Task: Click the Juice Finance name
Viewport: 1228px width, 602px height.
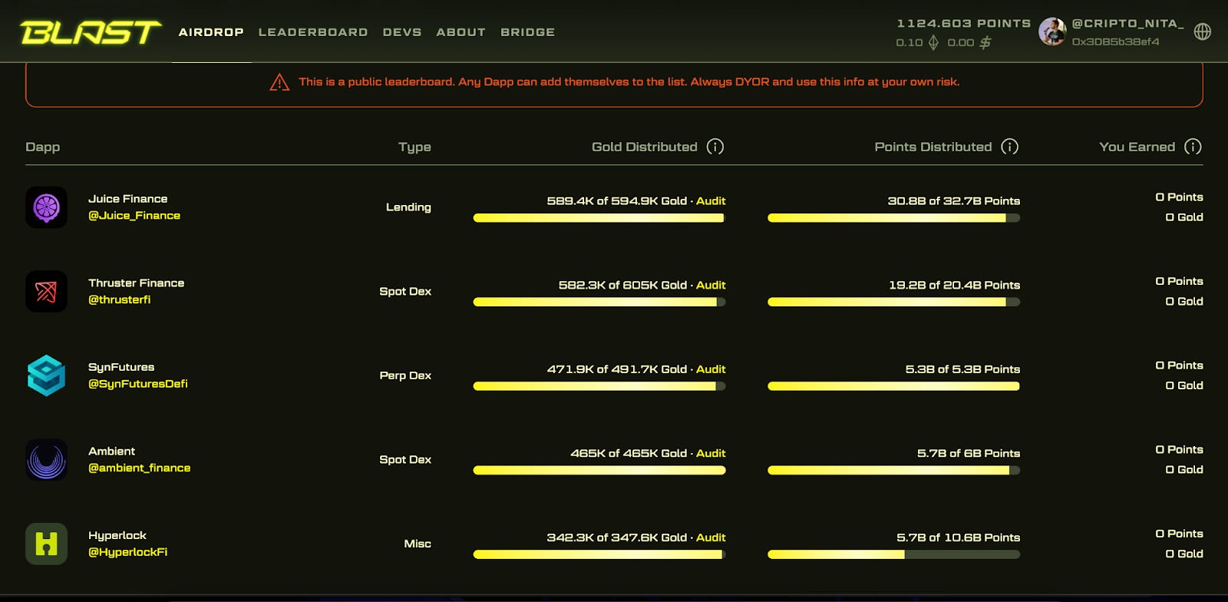Action: tap(127, 199)
